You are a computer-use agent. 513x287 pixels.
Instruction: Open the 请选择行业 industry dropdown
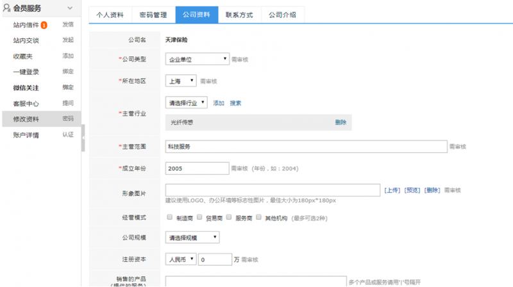pyautogui.click(x=186, y=102)
